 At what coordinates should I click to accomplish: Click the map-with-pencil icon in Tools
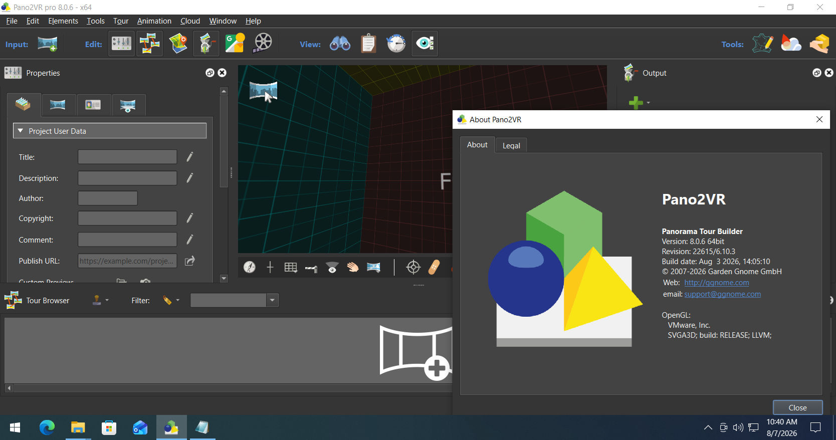coord(763,44)
